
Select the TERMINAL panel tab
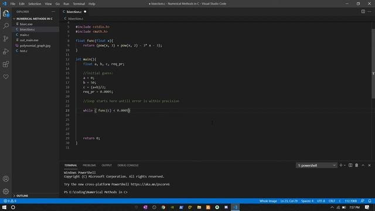pyautogui.click(x=70, y=165)
